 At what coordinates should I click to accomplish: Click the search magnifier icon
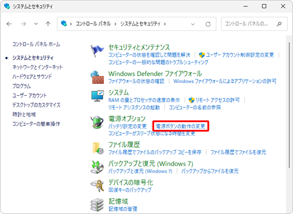[x=279, y=24]
